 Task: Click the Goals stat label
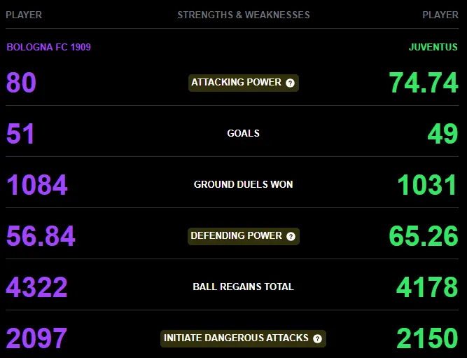coord(244,133)
